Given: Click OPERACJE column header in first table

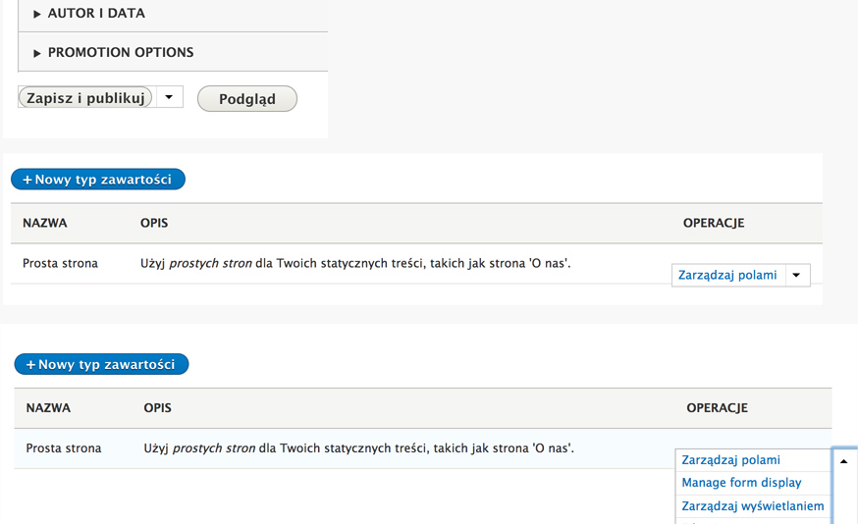Looking at the screenshot, I should click(714, 224).
